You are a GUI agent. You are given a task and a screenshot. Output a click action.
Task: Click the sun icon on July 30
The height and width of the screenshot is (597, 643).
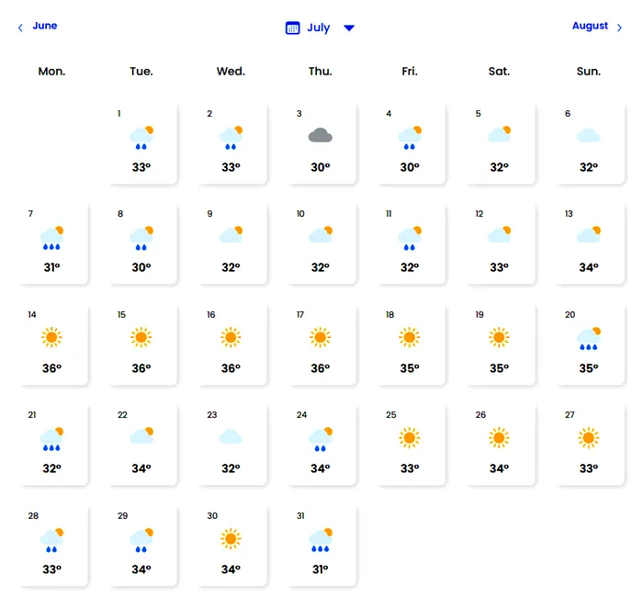pos(231,538)
